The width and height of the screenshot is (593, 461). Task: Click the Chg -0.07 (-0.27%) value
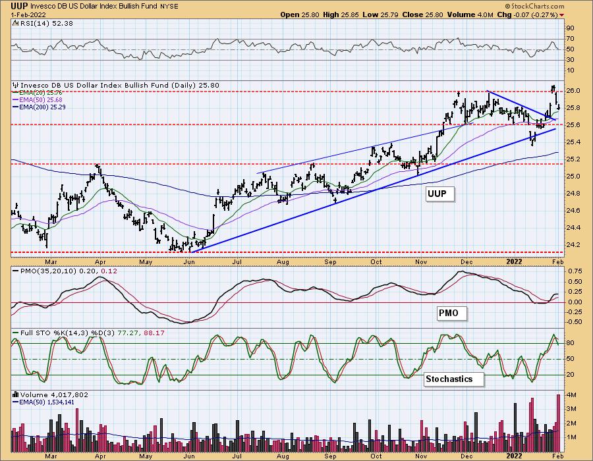(527, 14)
